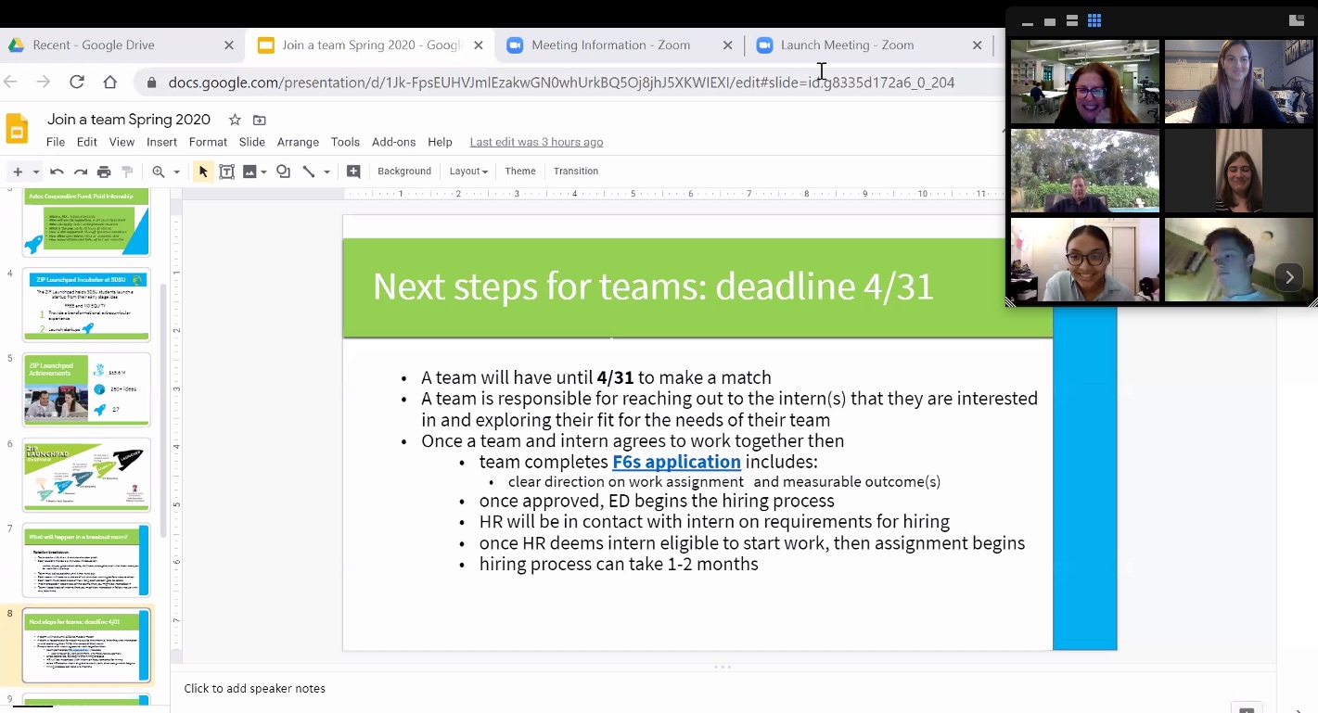Click the address bar URL

click(561, 83)
